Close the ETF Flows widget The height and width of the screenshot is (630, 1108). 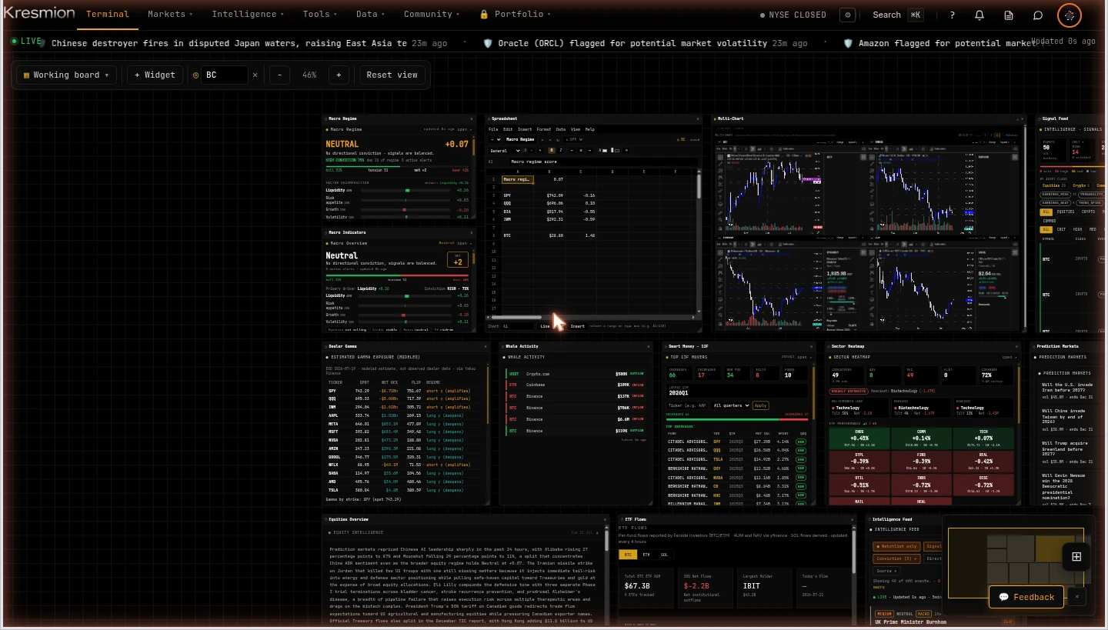pyautogui.click(x=852, y=519)
